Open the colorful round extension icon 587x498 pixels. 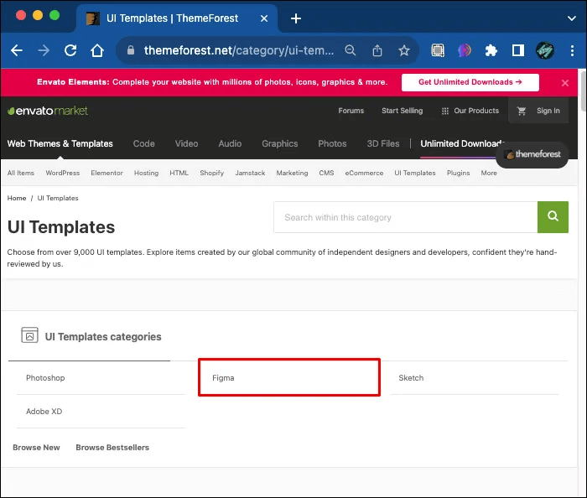pyautogui.click(x=465, y=50)
